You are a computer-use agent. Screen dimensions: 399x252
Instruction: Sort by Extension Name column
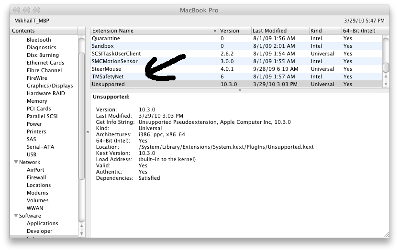click(x=154, y=31)
